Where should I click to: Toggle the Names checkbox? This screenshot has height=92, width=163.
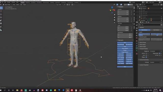(x=146, y=53)
